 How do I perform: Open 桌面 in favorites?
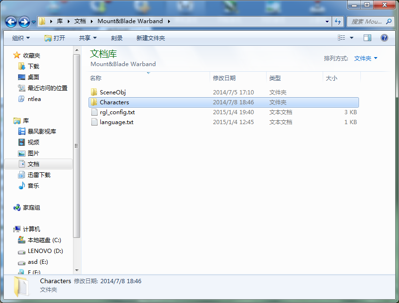[x=33, y=77]
